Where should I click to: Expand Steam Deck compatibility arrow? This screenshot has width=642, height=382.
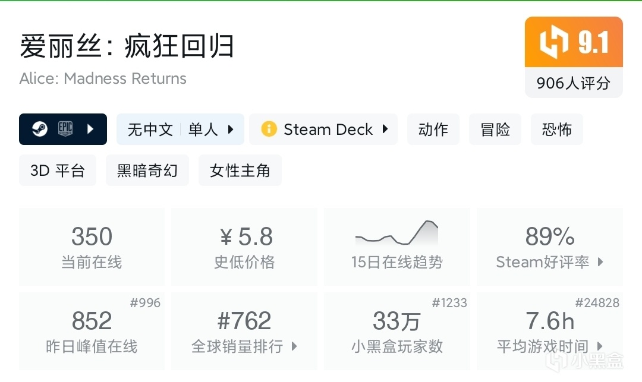(385, 129)
